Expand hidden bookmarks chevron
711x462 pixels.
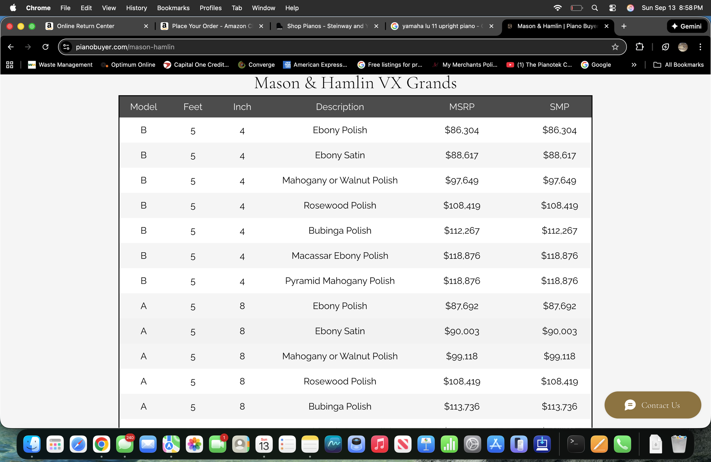634,65
